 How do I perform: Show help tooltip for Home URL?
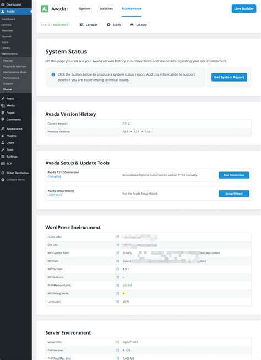point(117,237)
